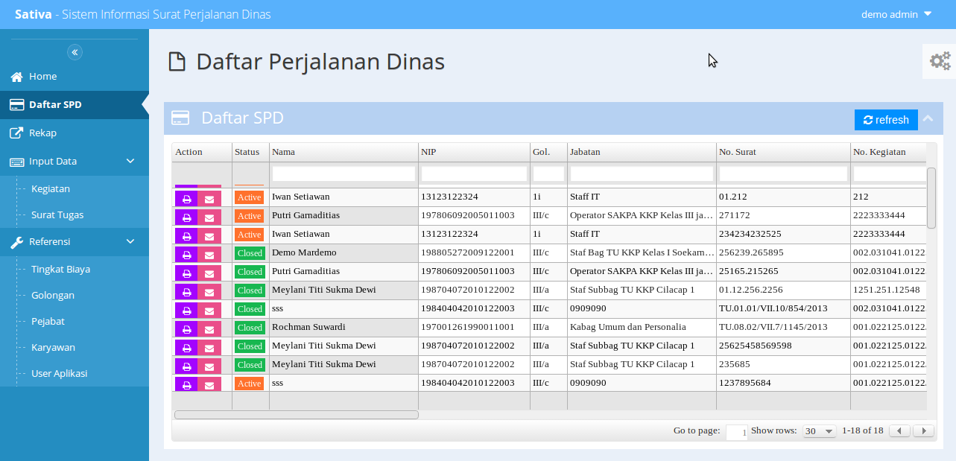Send mail for Demo Mardemo row
Screen dimensions: 956x461
[x=209, y=254]
